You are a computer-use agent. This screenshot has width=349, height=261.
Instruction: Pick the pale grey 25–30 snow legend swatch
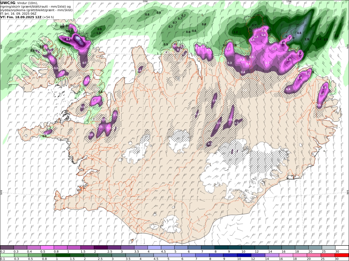(328, 247)
